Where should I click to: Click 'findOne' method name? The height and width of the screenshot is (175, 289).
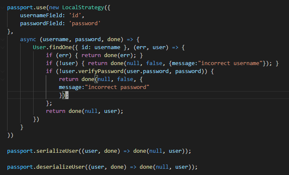[60, 47]
